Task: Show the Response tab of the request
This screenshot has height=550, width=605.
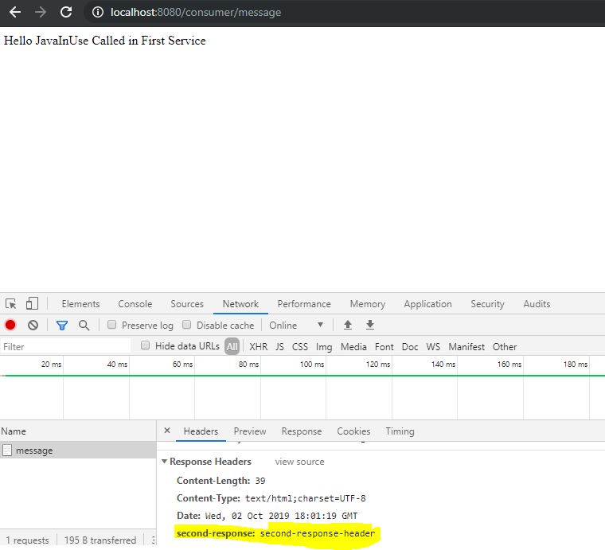Action: click(302, 431)
